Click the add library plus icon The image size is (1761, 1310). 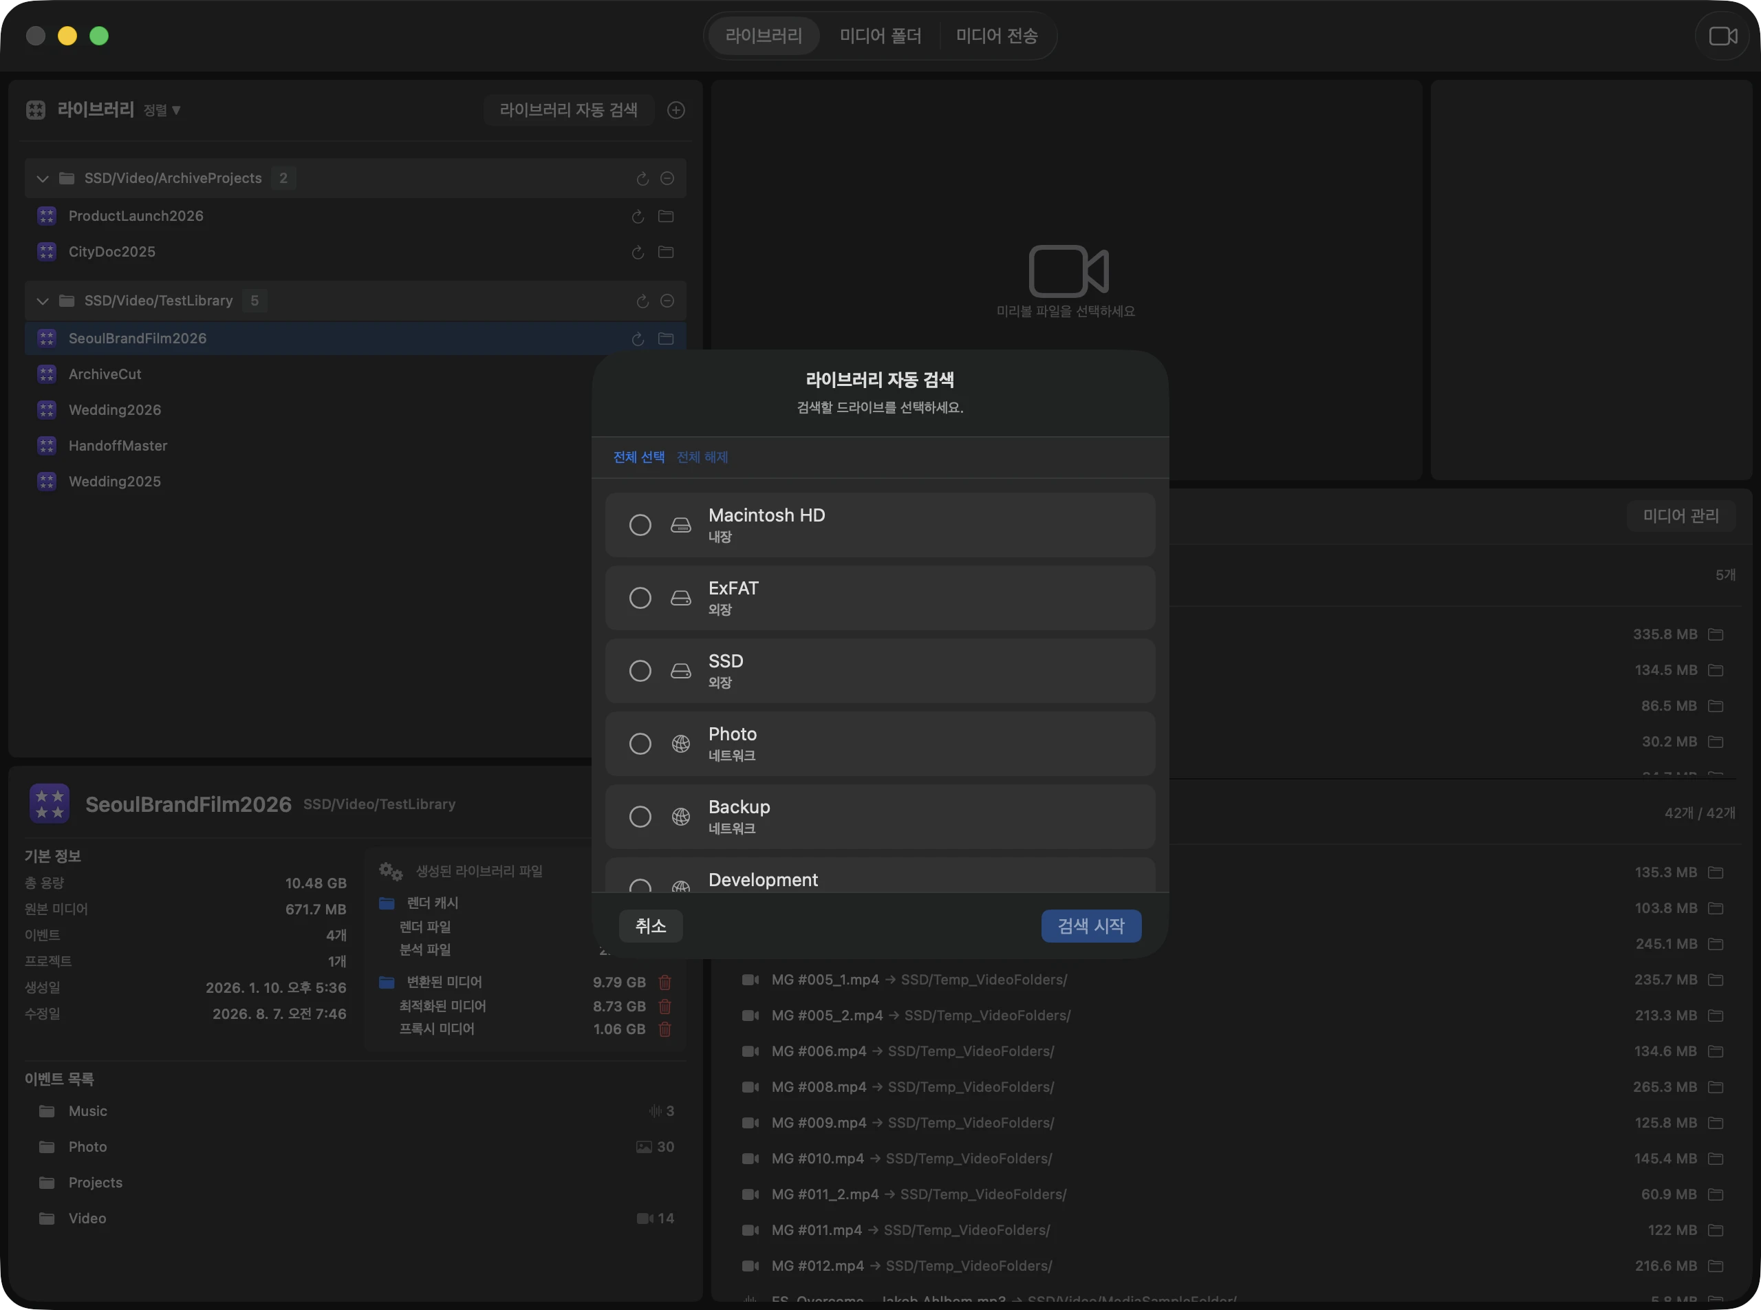pyautogui.click(x=676, y=110)
